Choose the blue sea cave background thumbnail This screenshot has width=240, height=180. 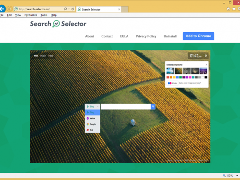[x=170, y=71]
